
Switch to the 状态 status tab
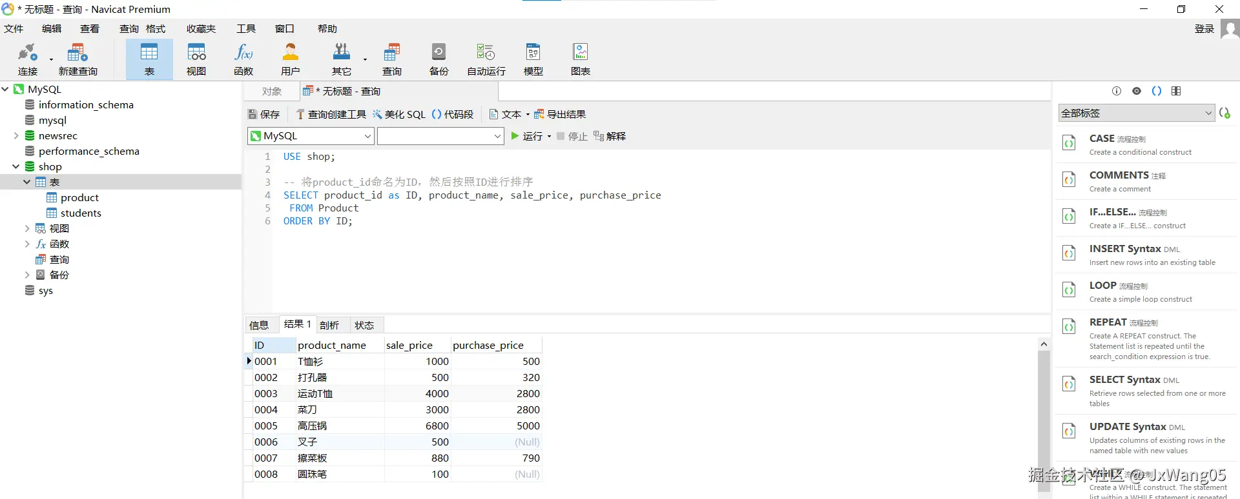[364, 325]
